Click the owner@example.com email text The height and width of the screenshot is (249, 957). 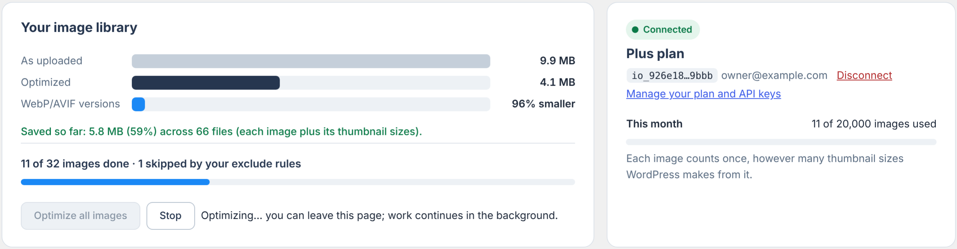tap(774, 75)
